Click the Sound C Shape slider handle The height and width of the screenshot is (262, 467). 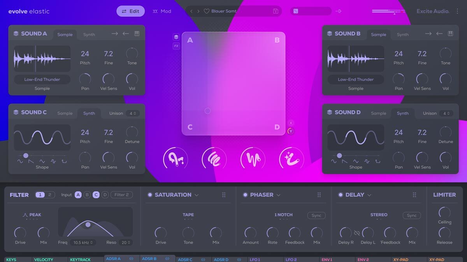click(x=26, y=155)
